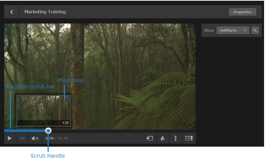Click the 3:29 current time display
The width and height of the screenshot is (271, 166).
tap(49, 139)
